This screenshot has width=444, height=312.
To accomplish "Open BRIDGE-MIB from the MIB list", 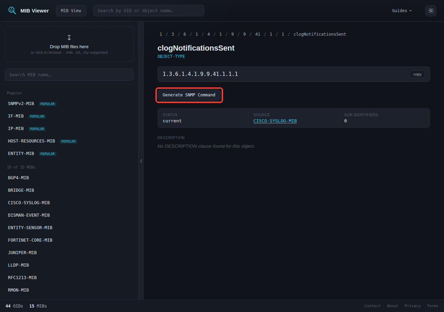I will 69,190.
